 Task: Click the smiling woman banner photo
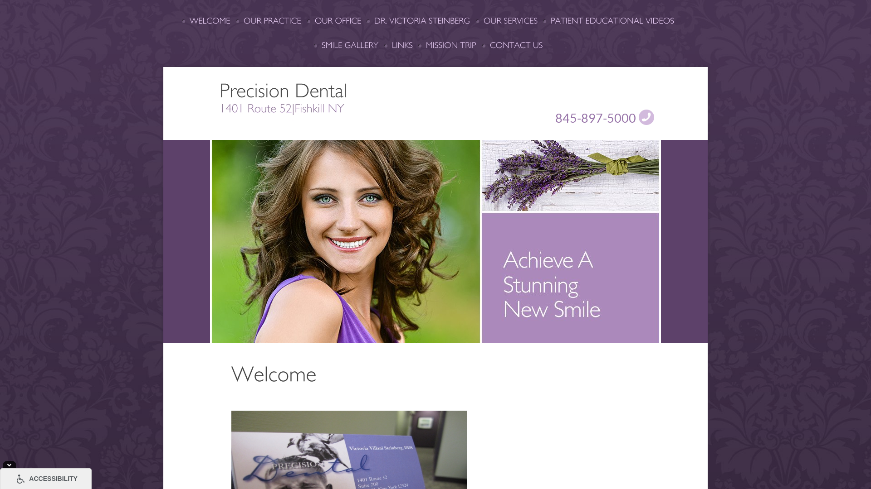tap(346, 241)
